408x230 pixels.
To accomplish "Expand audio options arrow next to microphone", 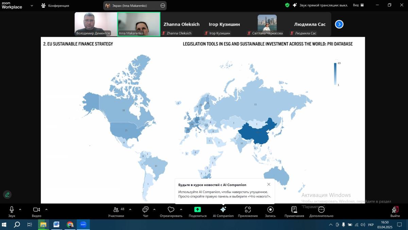I will 20,209.
